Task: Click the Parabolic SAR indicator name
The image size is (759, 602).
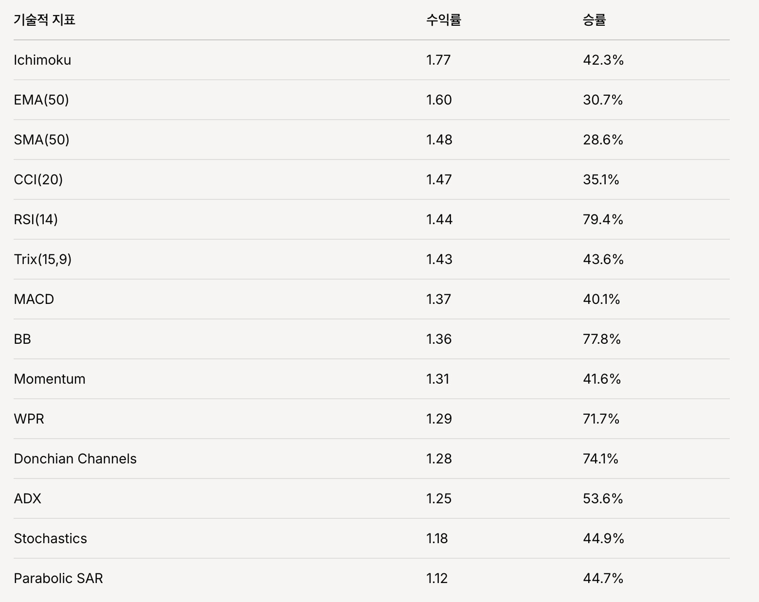Action: pyautogui.click(x=58, y=578)
